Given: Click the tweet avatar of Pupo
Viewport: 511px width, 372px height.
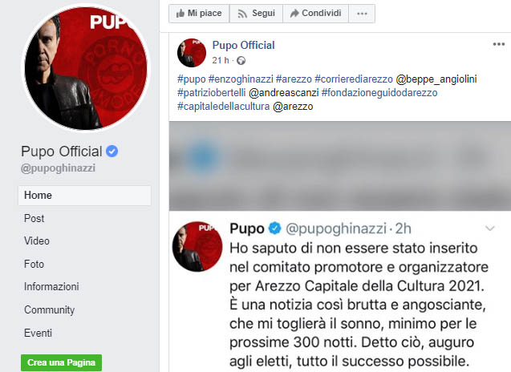Looking at the screenshot, I should 197,247.
